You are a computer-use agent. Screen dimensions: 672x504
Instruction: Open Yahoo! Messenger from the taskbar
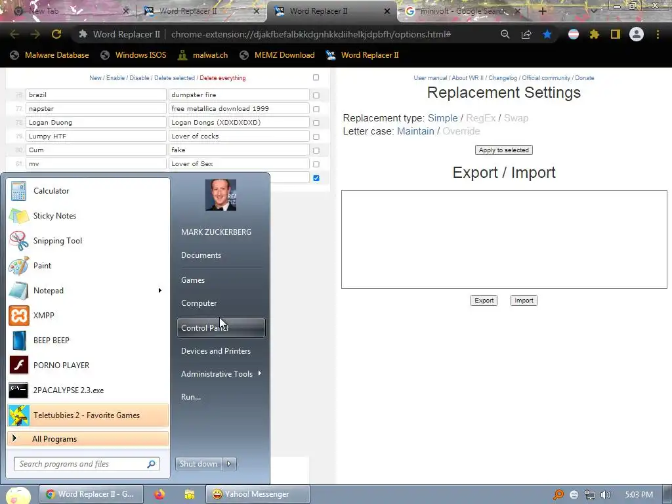point(257,494)
